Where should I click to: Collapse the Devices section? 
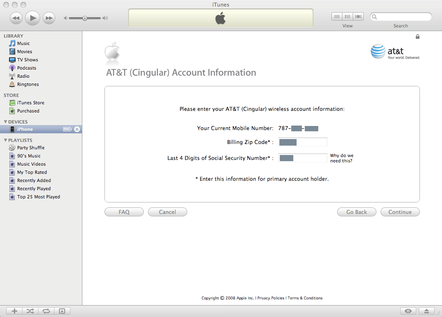[x=5, y=121]
